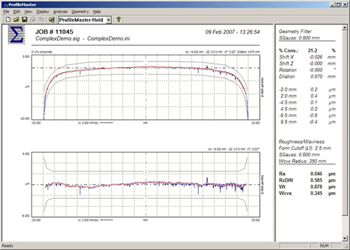Viewport: 350px width, 250px height.
Task: Close the ProfileMaster window
Action: click(344, 4)
